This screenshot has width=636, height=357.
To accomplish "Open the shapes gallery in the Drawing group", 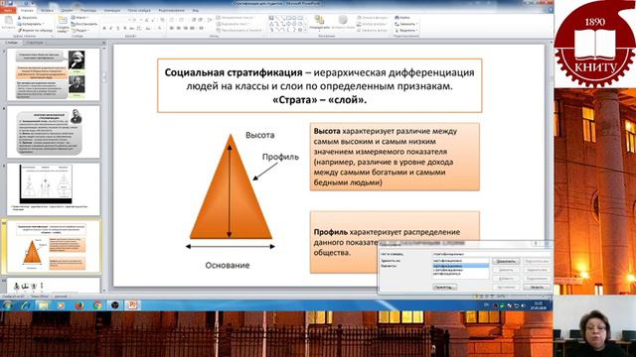I will (286, 24).
